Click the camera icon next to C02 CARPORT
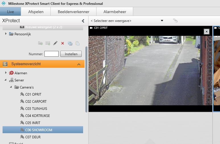 point(22,101)
